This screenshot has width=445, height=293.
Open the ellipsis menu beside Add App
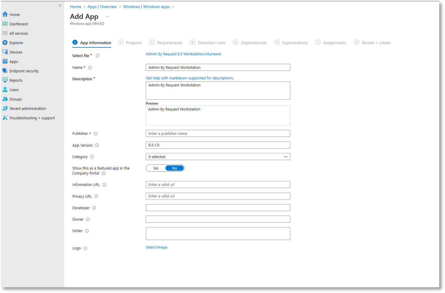108,17
